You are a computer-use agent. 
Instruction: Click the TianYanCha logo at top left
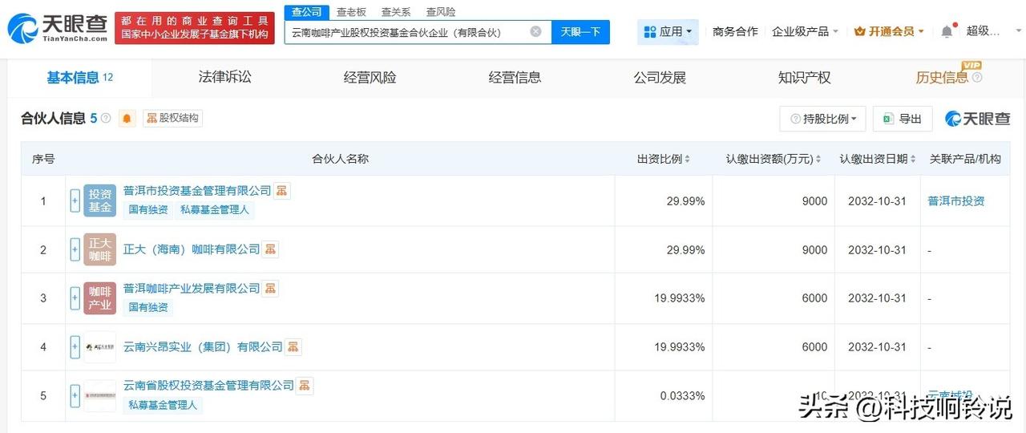(57, 28)
